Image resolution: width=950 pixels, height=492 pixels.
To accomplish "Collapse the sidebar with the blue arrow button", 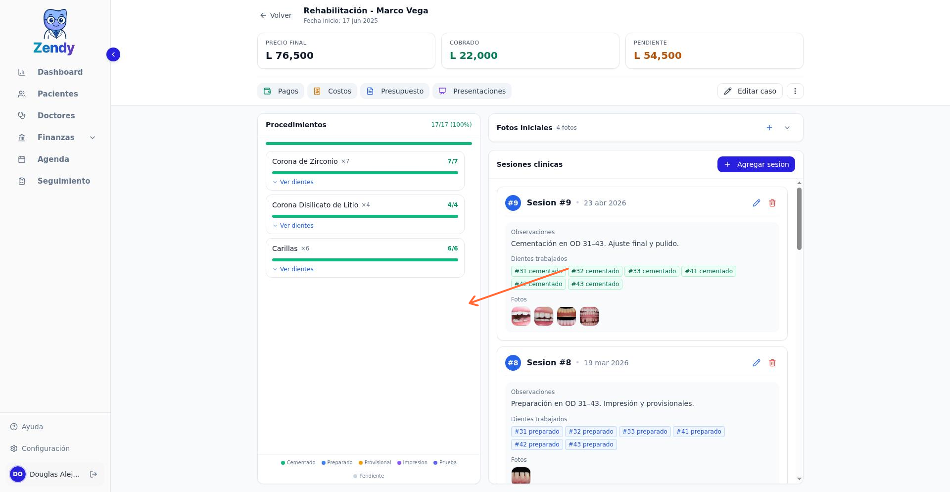I will [113, 54].
